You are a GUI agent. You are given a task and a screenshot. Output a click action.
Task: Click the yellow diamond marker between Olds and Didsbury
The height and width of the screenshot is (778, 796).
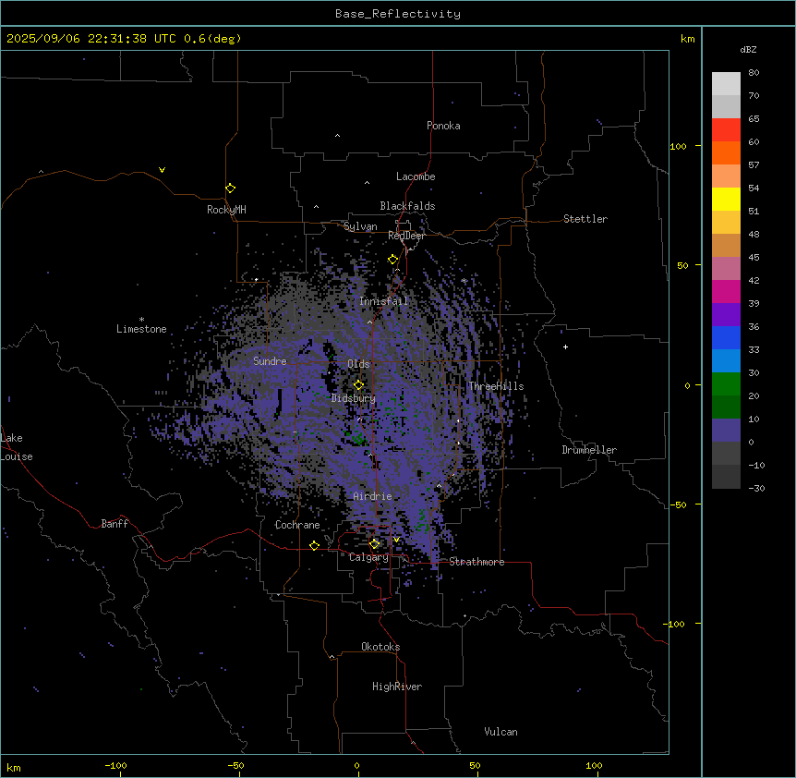click(x=358, y=384)
